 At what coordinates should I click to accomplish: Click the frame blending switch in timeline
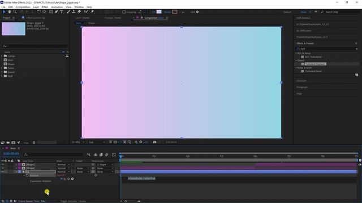101,155
